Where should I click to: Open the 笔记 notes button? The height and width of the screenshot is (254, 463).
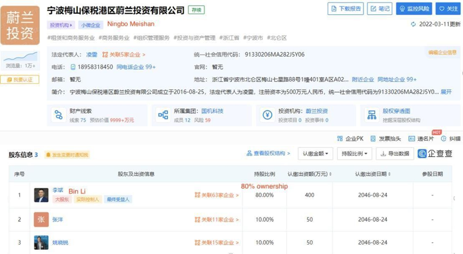coord(380,9)
